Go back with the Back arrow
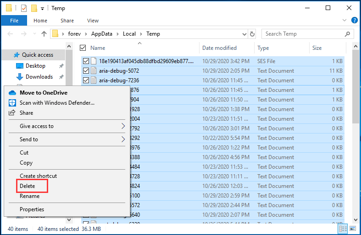This screenshot has width=361, height=235. 10,34
